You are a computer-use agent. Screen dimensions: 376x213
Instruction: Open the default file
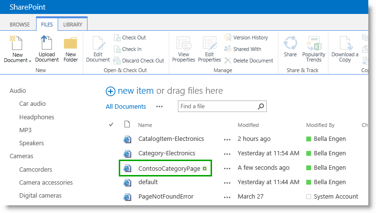tap(148, 182)
